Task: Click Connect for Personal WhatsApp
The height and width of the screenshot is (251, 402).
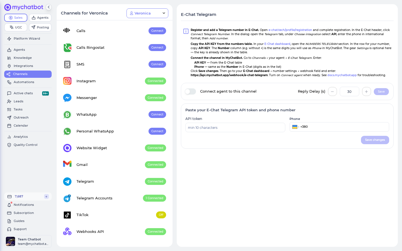Action: click(x=157, y=131)
